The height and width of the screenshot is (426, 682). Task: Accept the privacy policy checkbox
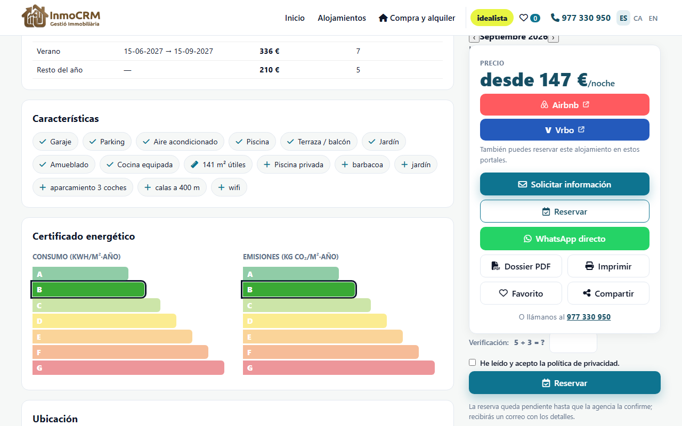coord(472,363)
